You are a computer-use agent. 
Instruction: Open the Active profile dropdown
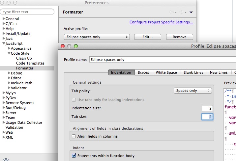(x=97, y=37)
